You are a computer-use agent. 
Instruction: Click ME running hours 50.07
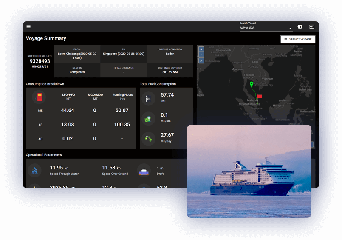(x=122, y=111)
